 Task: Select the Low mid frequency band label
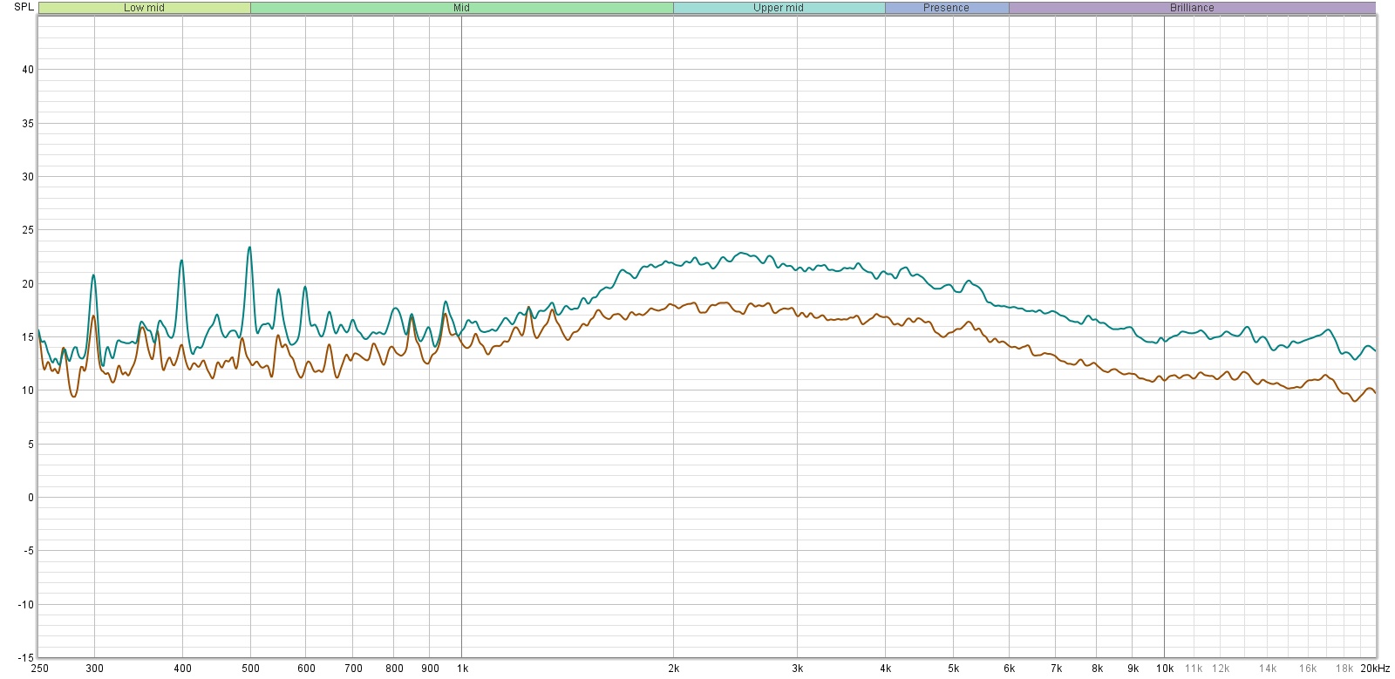point(145,8)
